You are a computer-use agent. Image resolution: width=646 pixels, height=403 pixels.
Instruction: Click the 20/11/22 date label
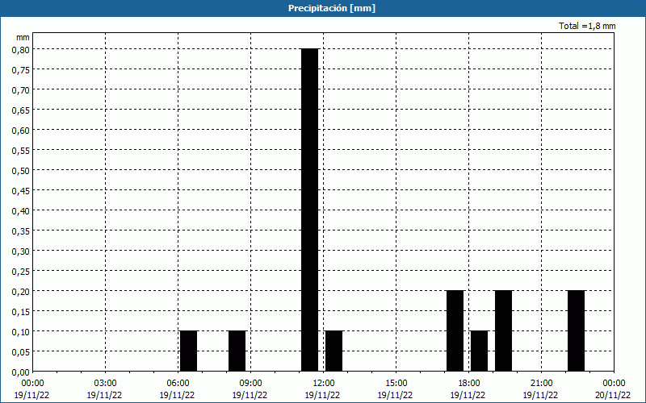613,395
